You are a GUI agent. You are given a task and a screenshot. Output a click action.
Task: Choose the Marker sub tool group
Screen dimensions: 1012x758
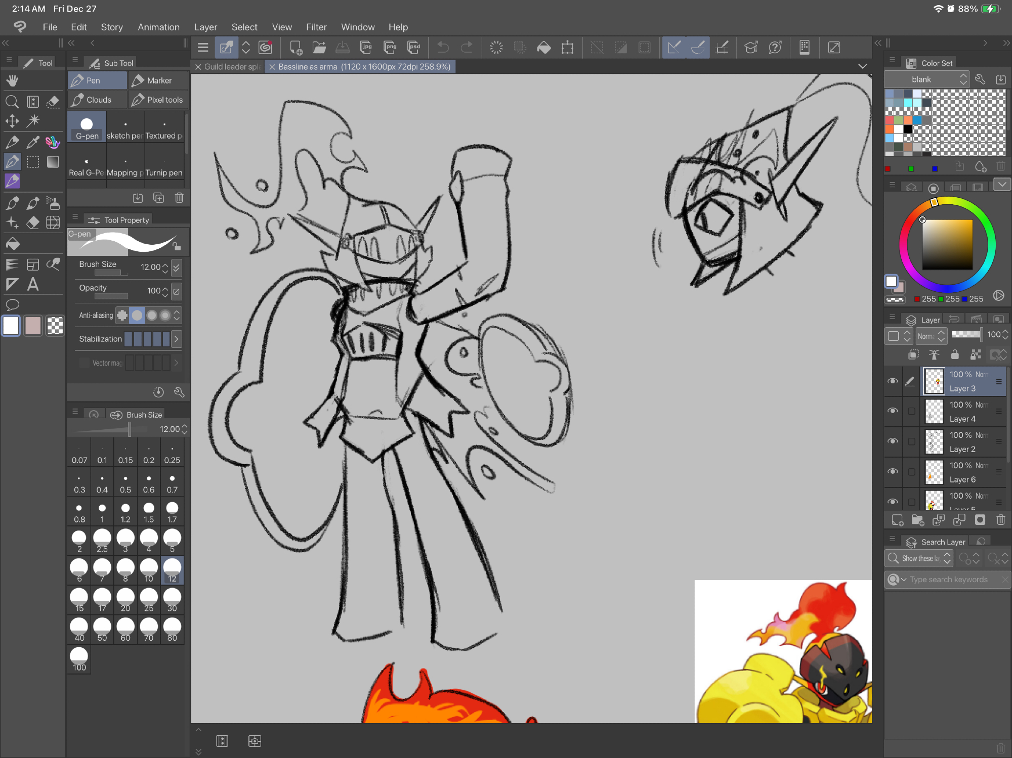pyautogui.click(x=158, y=80)
